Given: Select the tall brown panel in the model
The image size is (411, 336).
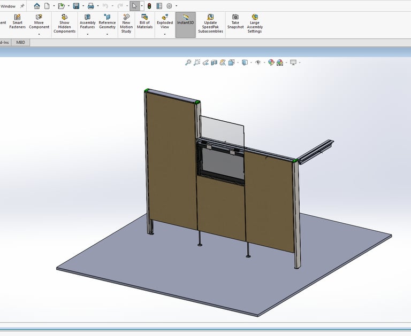Looking at the screenshot, I should point(171,160).
